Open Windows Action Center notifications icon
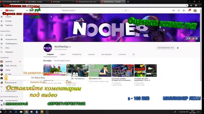Viewport: 204px width, 114px height. coord(198,112)
